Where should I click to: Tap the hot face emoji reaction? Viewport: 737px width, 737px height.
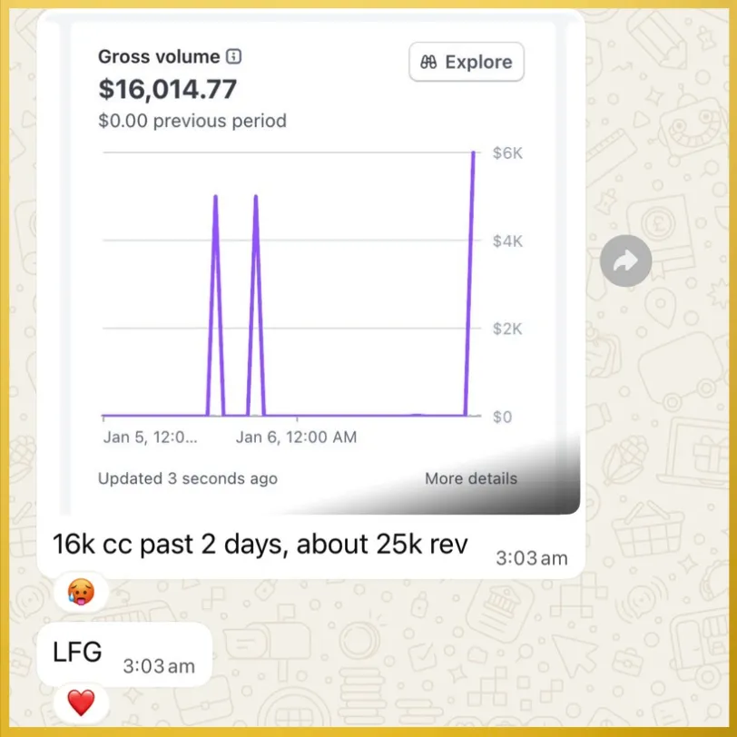click(81, 592)
